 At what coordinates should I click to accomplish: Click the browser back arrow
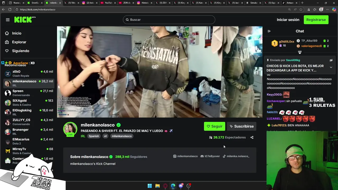[x=3, y=9]
